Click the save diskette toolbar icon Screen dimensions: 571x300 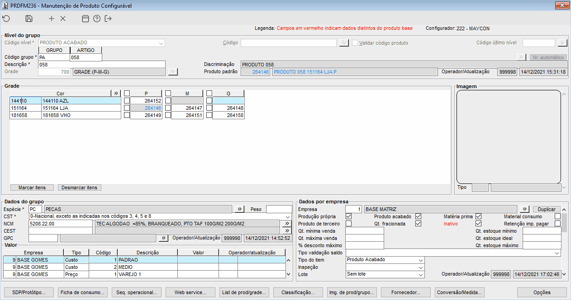coord(29,19)
